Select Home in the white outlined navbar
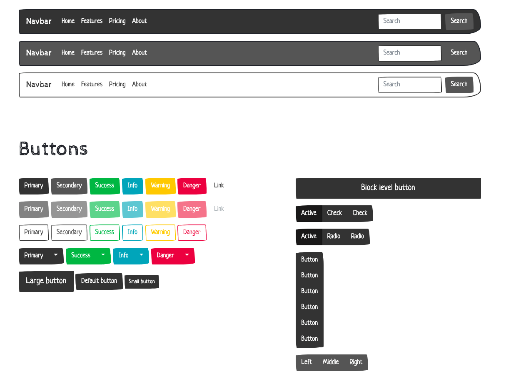 pos(68,85)
